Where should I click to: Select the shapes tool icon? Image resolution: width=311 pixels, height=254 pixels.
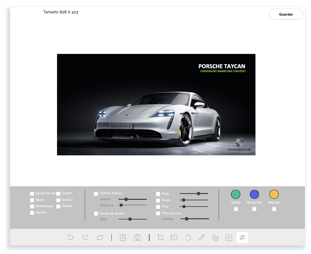(x=215, y=237)
